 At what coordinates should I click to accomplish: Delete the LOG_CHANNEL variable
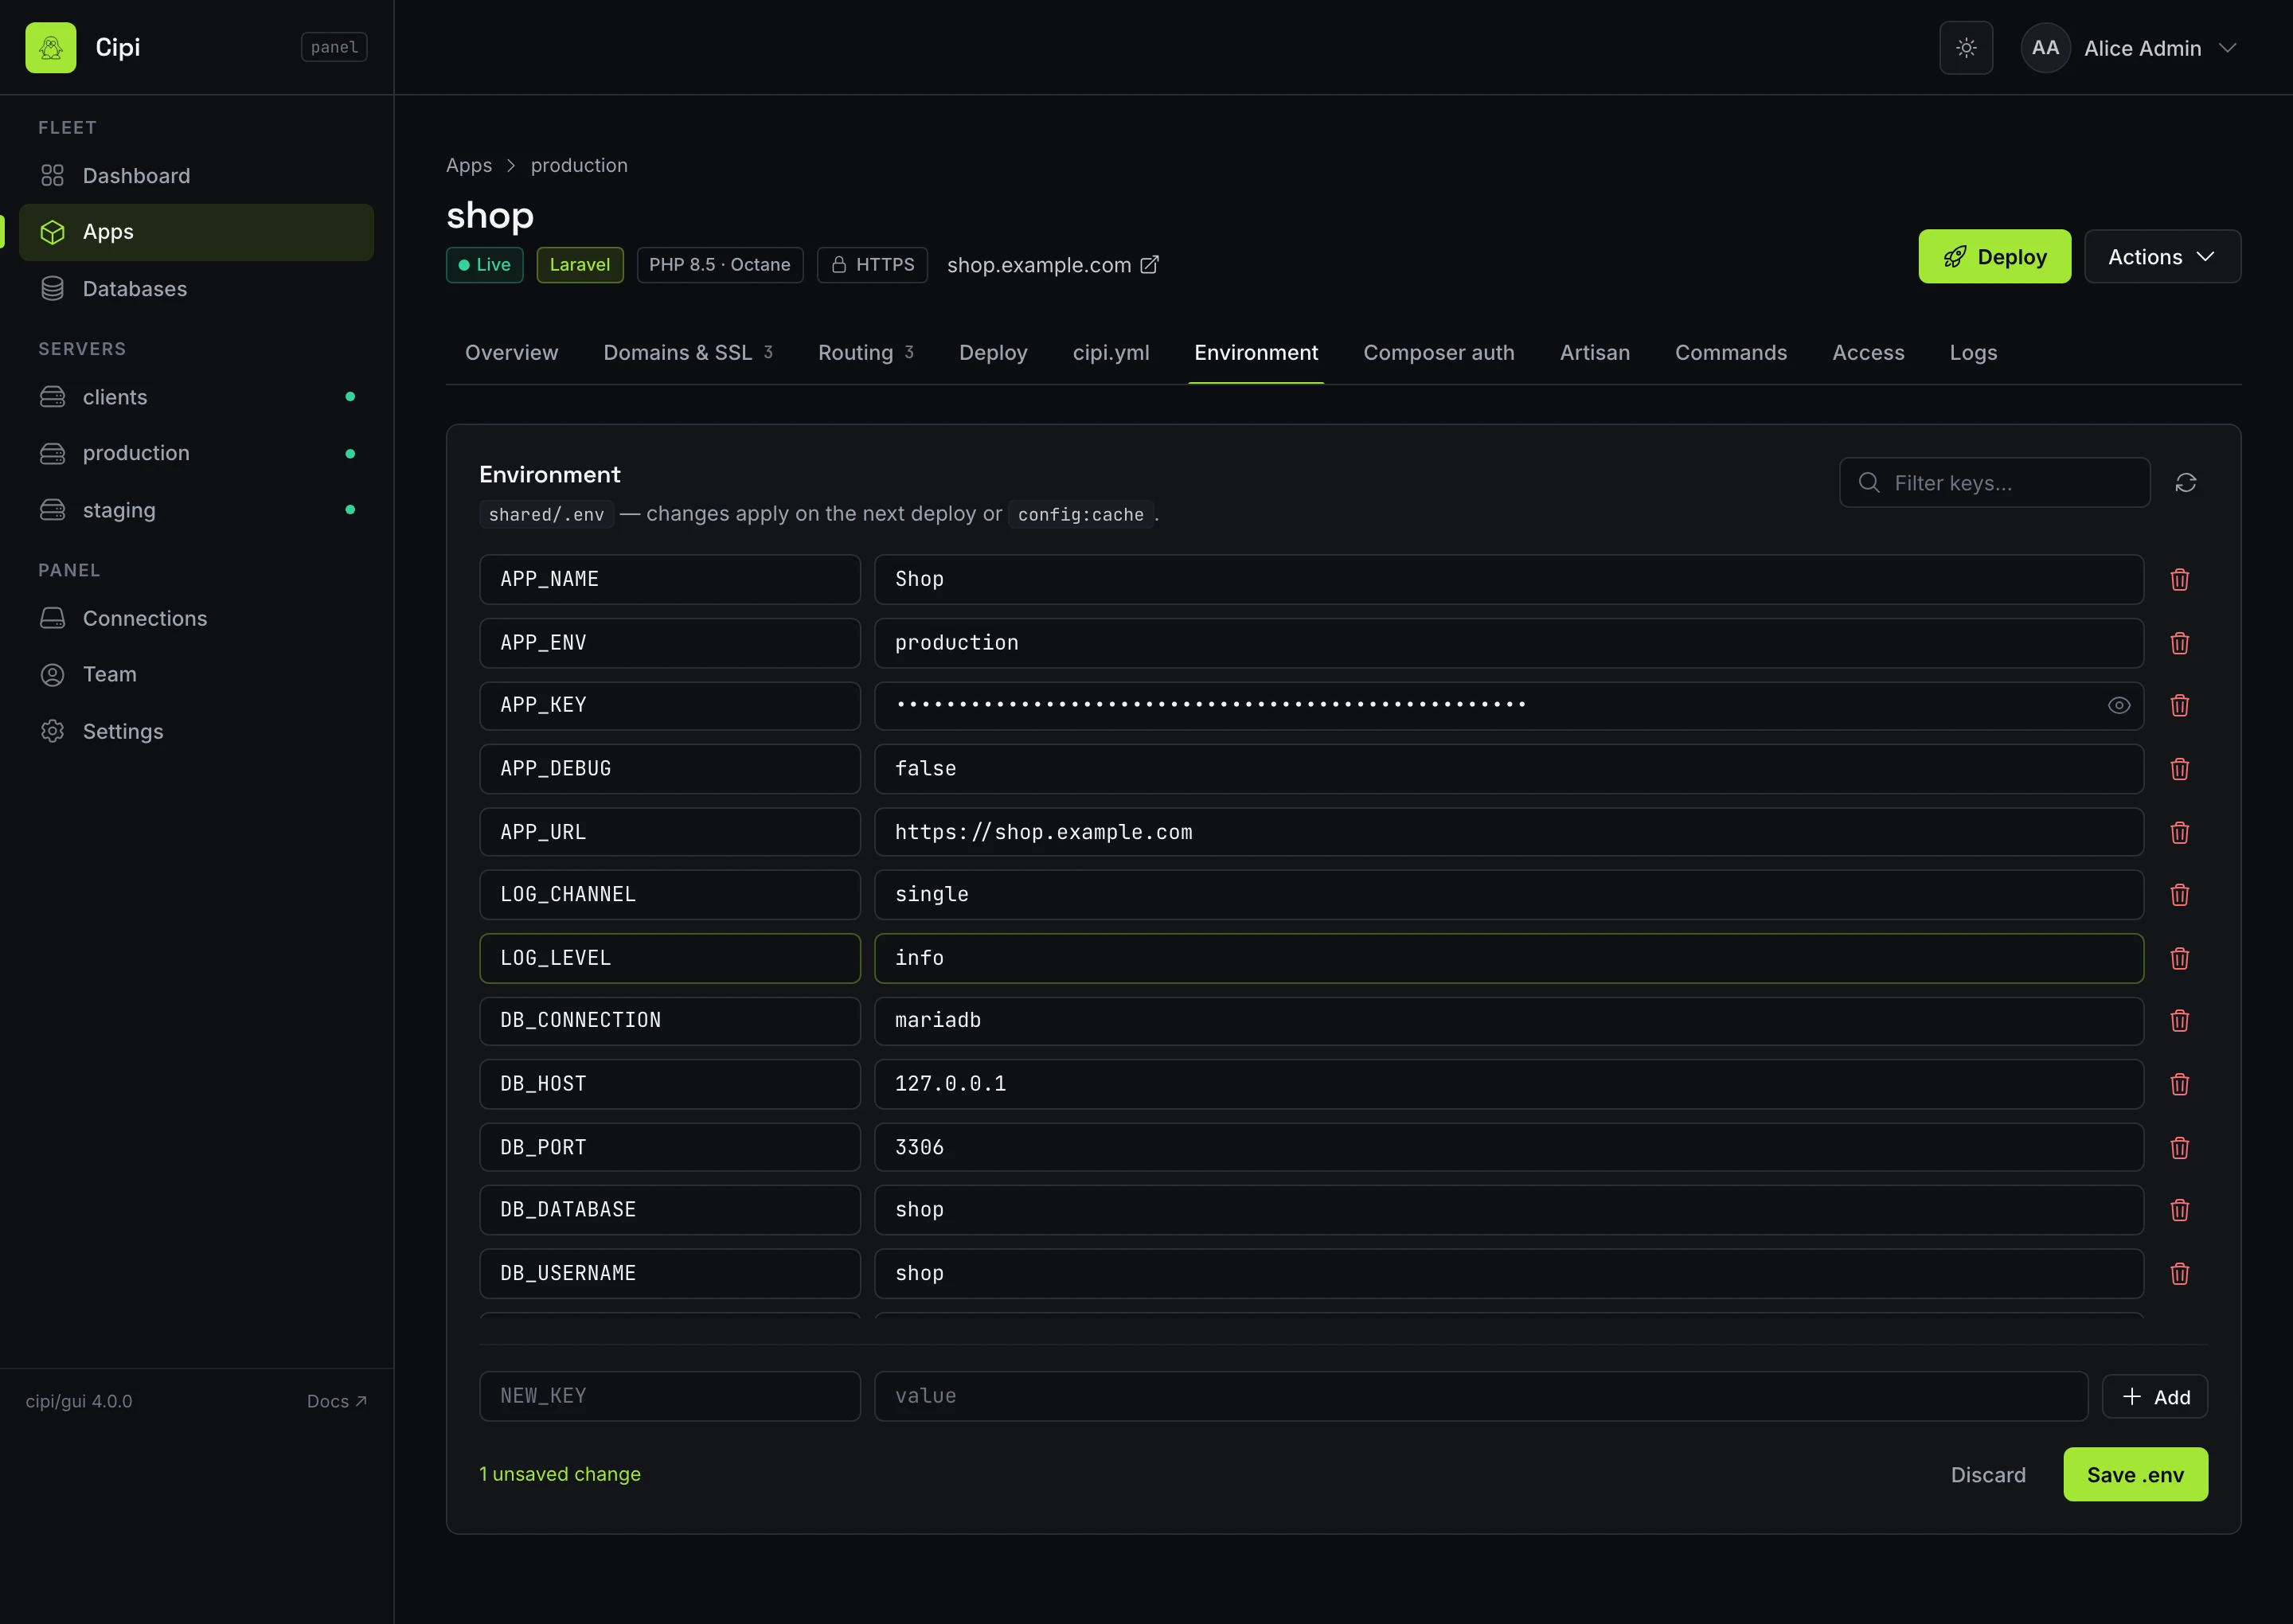pyautogui.click(x=2180, y=894)
